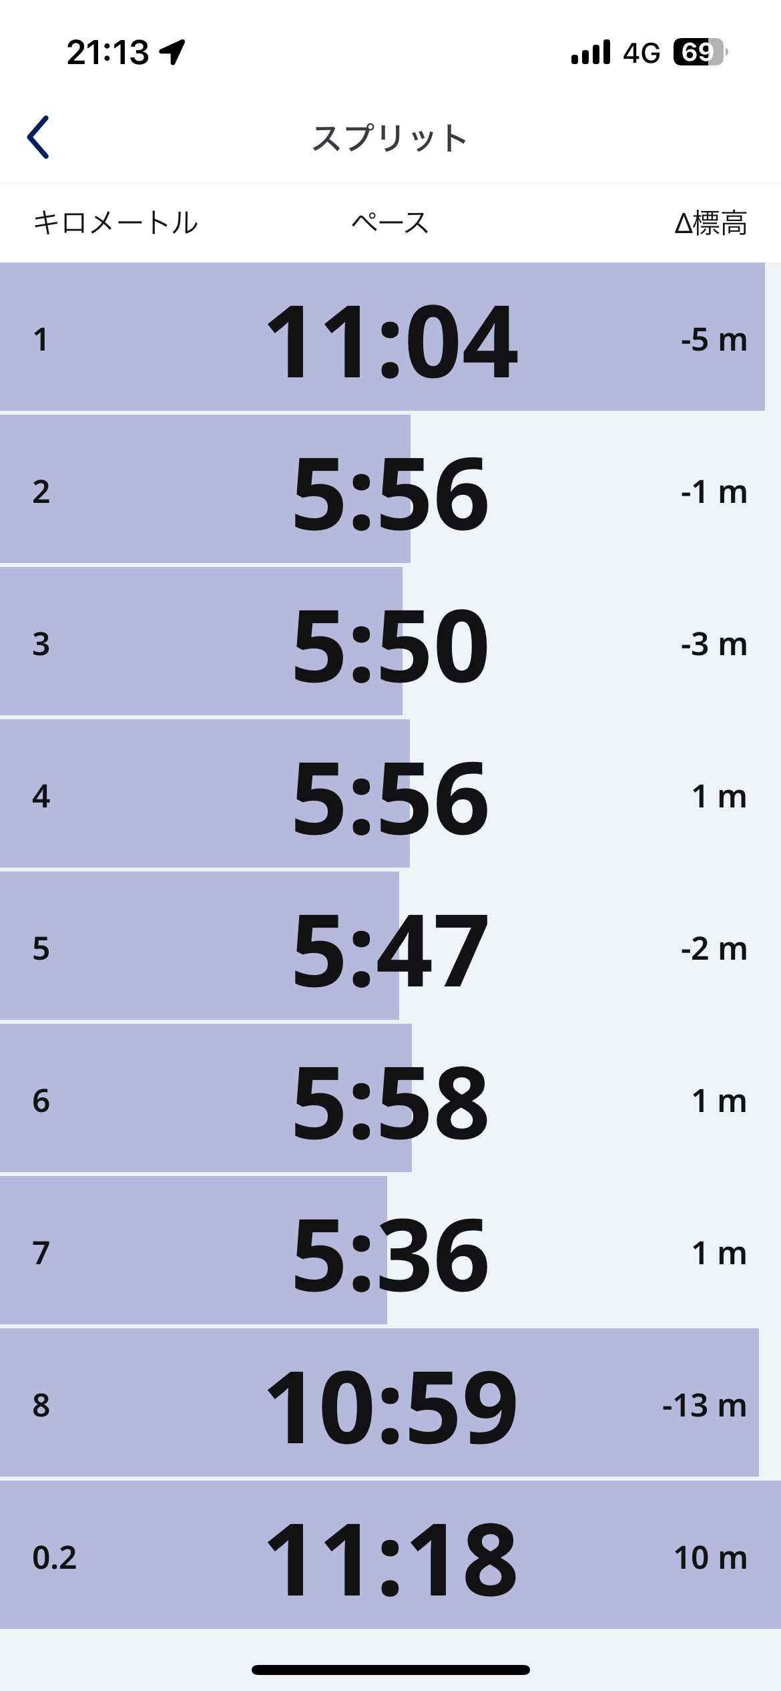Image resolution: width=781 pixels, height=1691 pixels.
Task: Tap the battery level indicator
Action: coord(700,52)
